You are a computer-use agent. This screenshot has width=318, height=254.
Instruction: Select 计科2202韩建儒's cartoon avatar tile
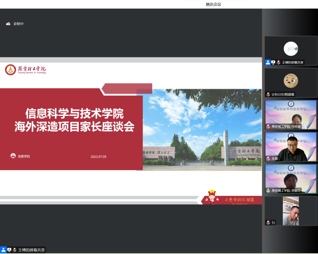tap(291, 81)
